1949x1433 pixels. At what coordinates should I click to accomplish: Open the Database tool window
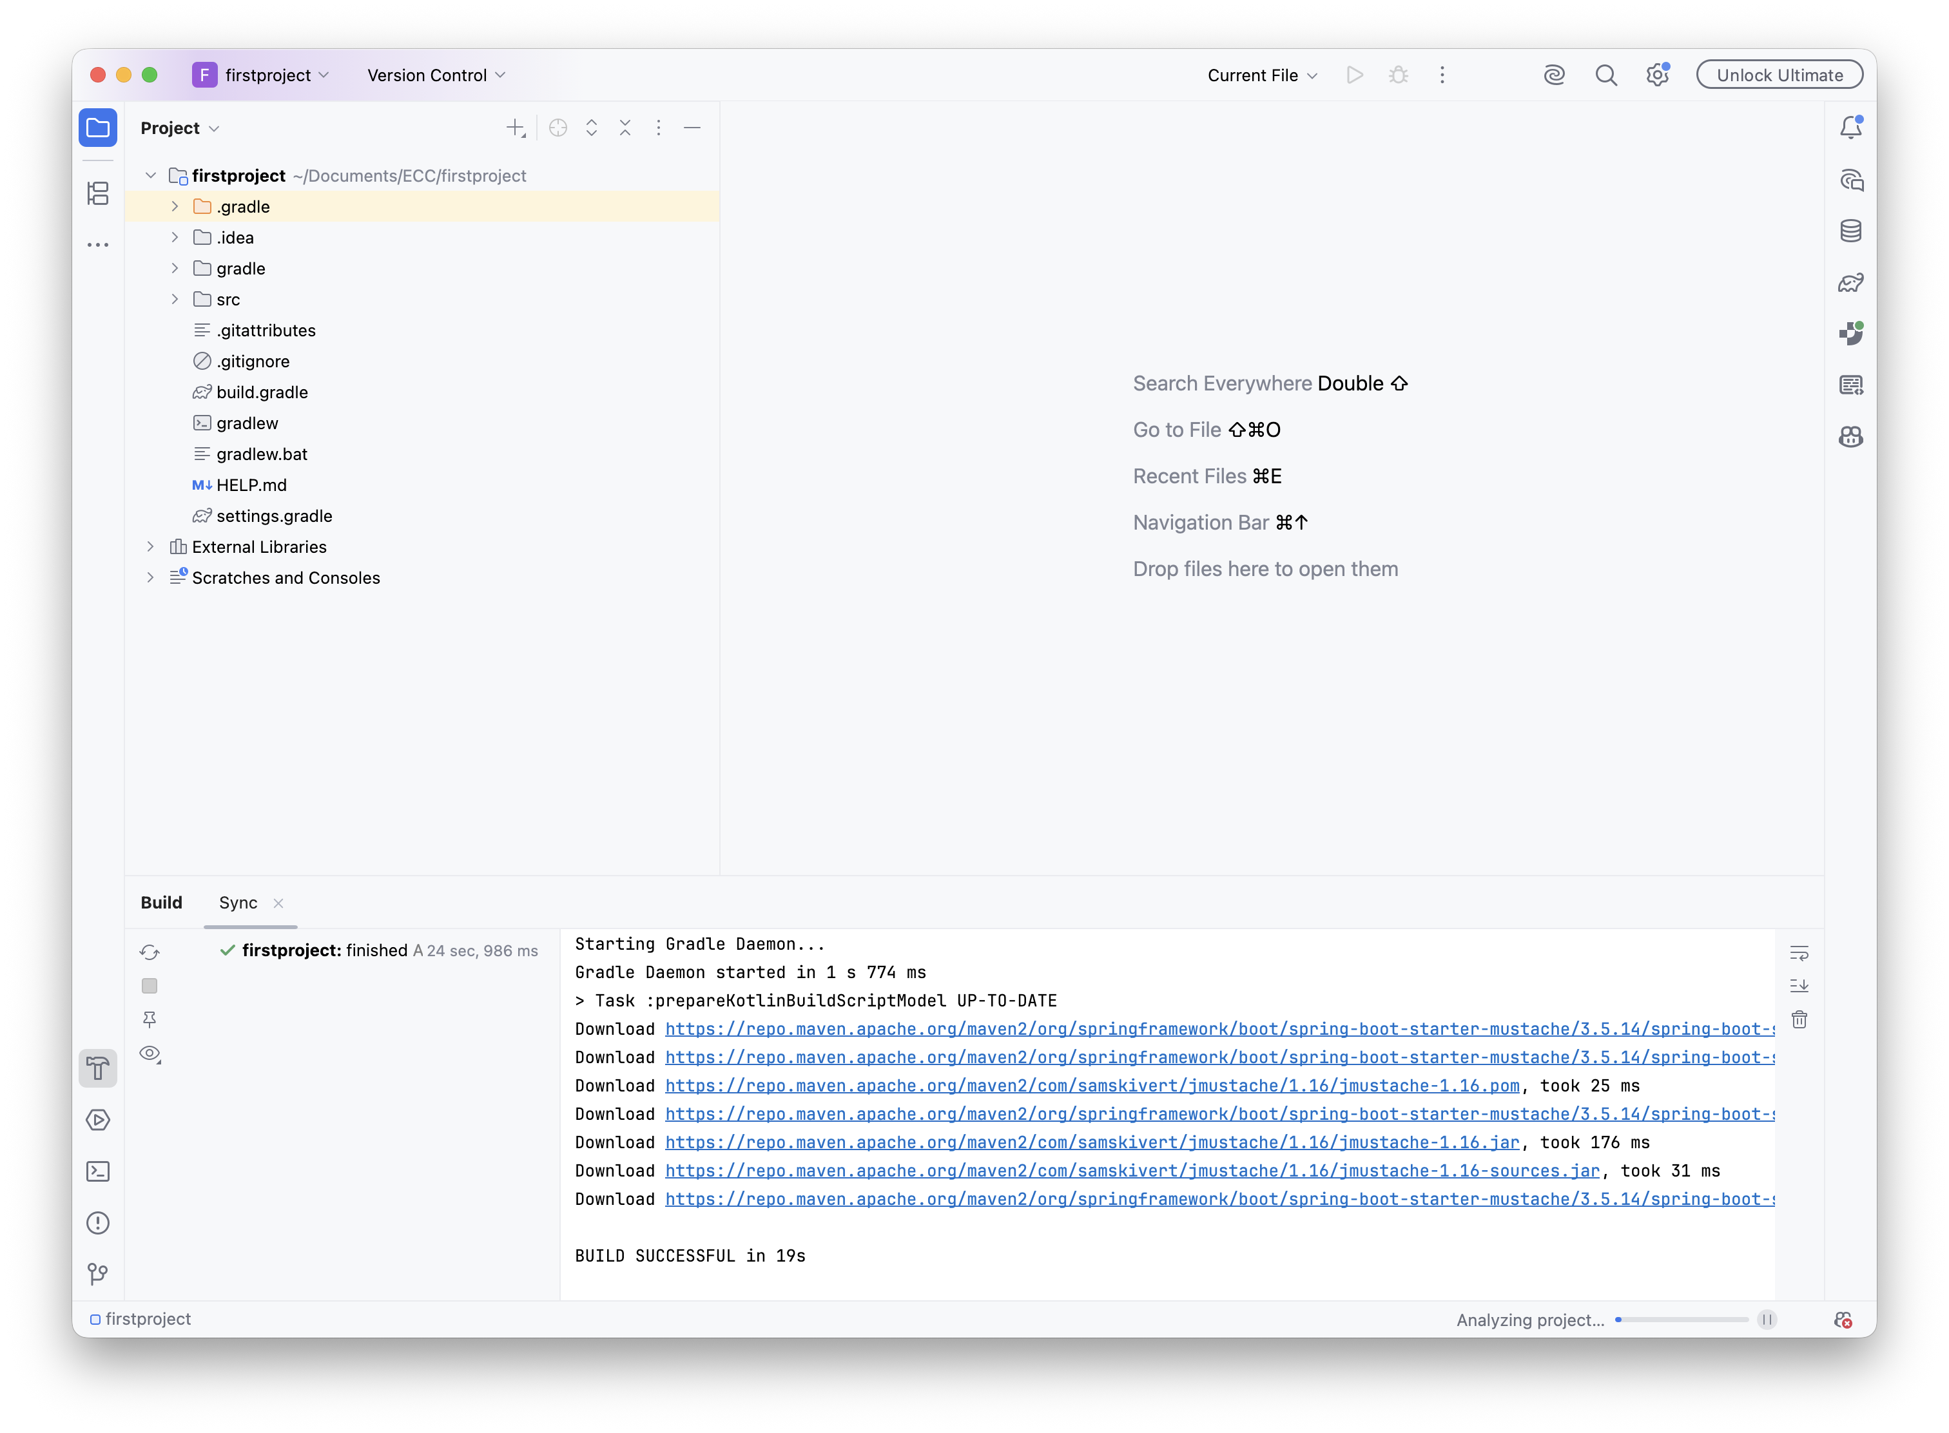coord(1851,231)
